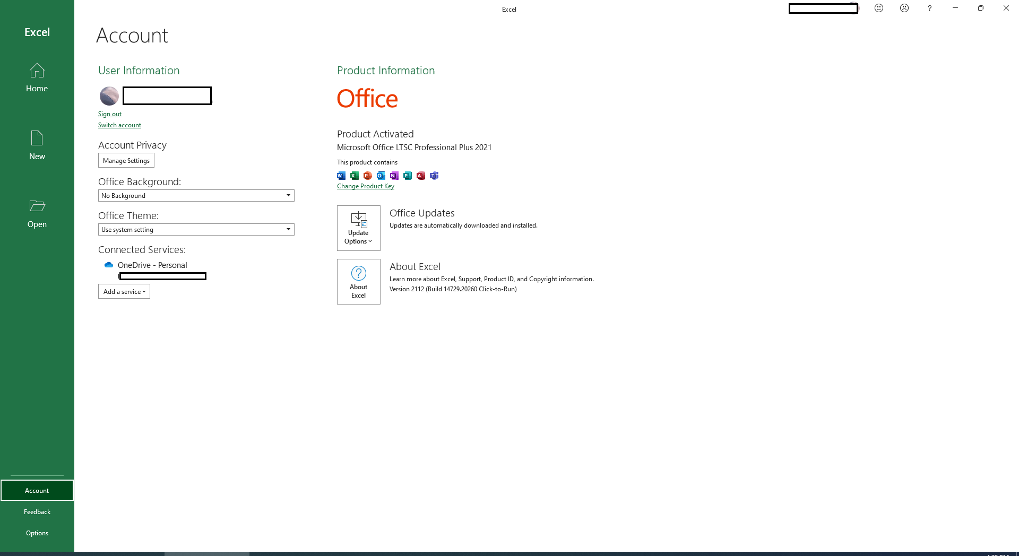Click the Access app icon
1019x556 pixels.
[x=421, y=176]
